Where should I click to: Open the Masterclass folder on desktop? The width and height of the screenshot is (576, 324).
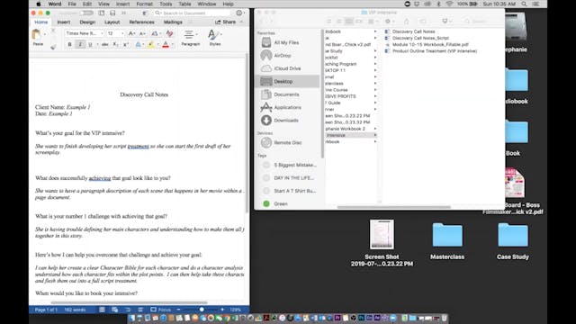[447, 239]
